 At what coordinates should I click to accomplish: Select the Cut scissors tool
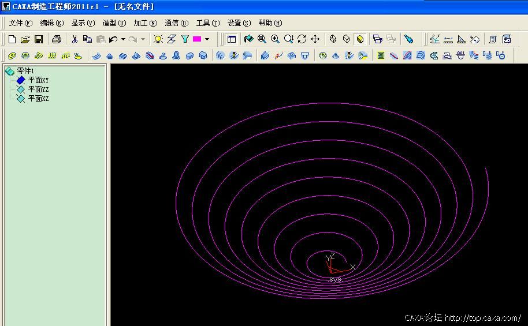point(75,39)
